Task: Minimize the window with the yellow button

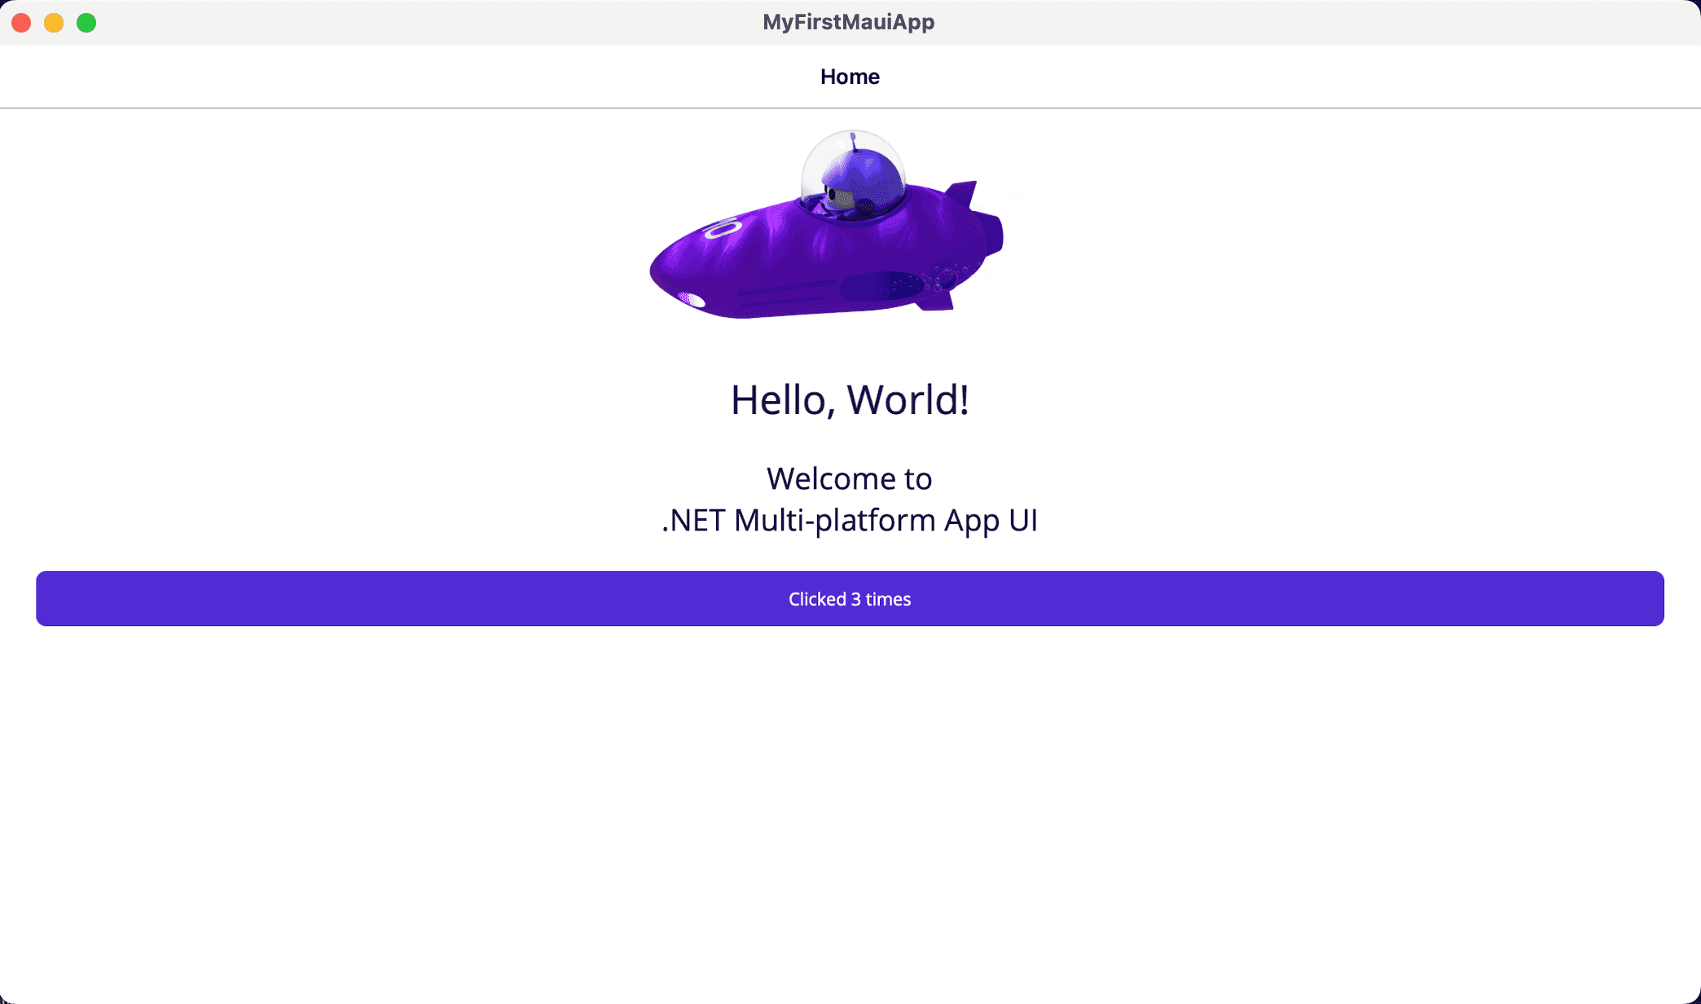Action: click(54, 23)
